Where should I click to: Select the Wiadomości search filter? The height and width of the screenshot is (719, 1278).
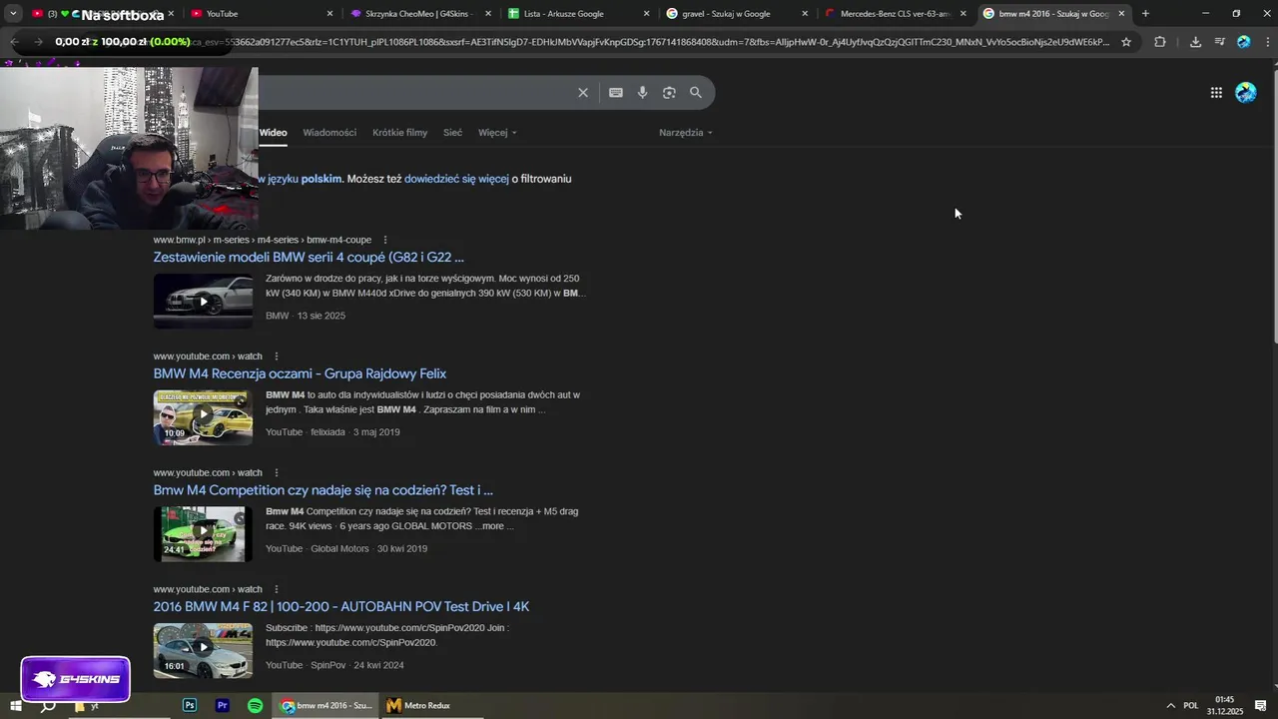[329, 133]
